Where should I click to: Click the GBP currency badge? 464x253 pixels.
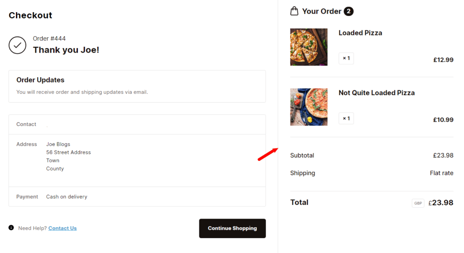click(418, 203)
